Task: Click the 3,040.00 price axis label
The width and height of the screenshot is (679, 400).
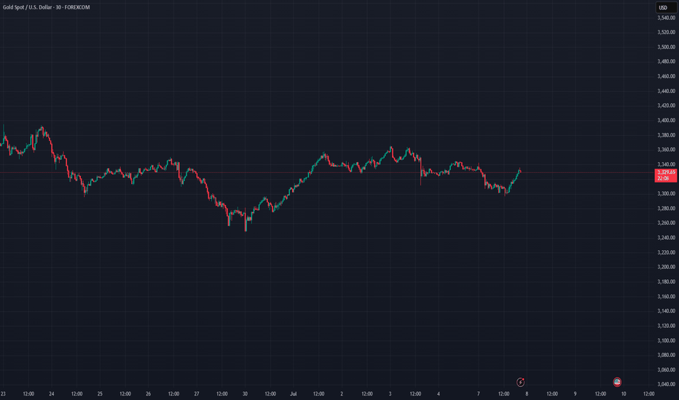Action: [x=666, y=384]
